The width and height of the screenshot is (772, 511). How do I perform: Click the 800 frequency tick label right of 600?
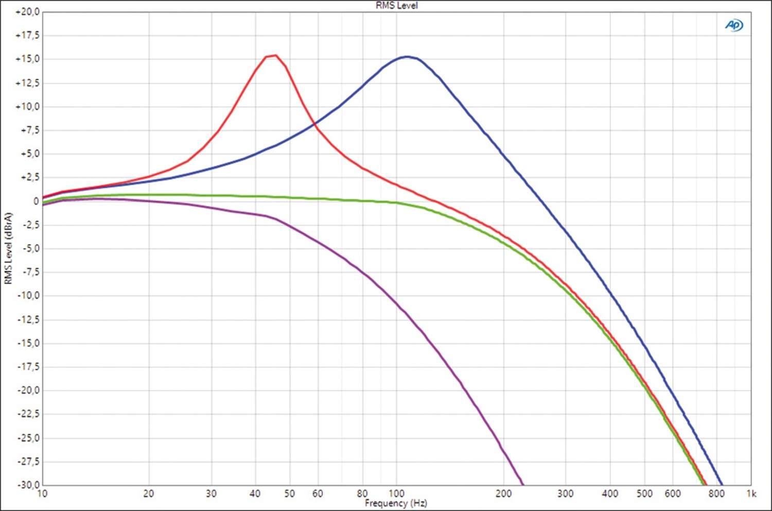717,493
